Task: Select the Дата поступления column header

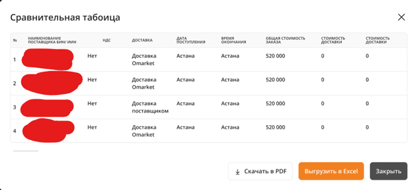Action: tap(187, 40)
